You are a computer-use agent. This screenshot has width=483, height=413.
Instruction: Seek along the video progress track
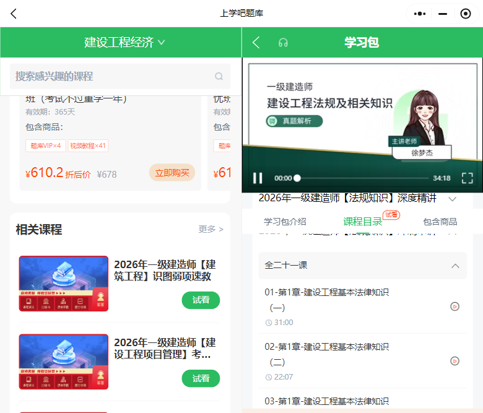(x=362, y=178)
